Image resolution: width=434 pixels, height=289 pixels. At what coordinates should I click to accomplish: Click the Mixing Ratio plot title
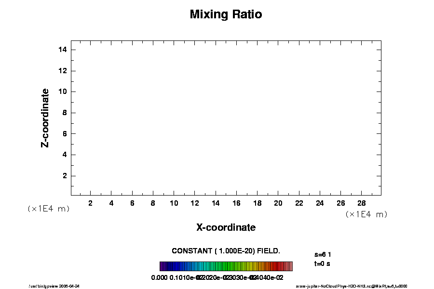pos(226,14)
